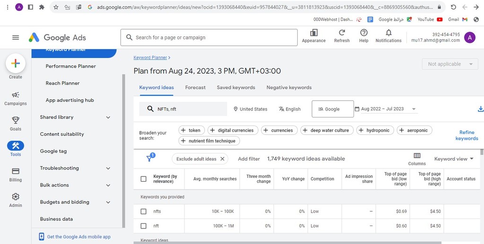Bookmark this page with the star icon
The width and height of the screenshot is (484, 244).
[56, 7]
